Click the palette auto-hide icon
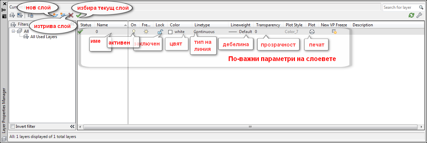Screen dimensions: 427x143 [4, 10]
